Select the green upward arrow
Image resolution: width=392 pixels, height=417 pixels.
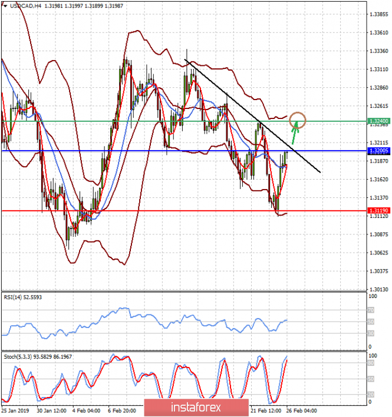[x=295, y=133]
